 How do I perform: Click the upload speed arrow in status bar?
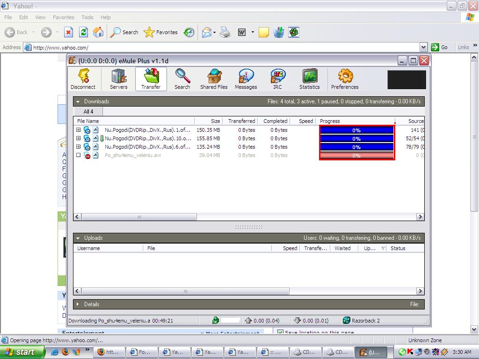tap(248, 320)
